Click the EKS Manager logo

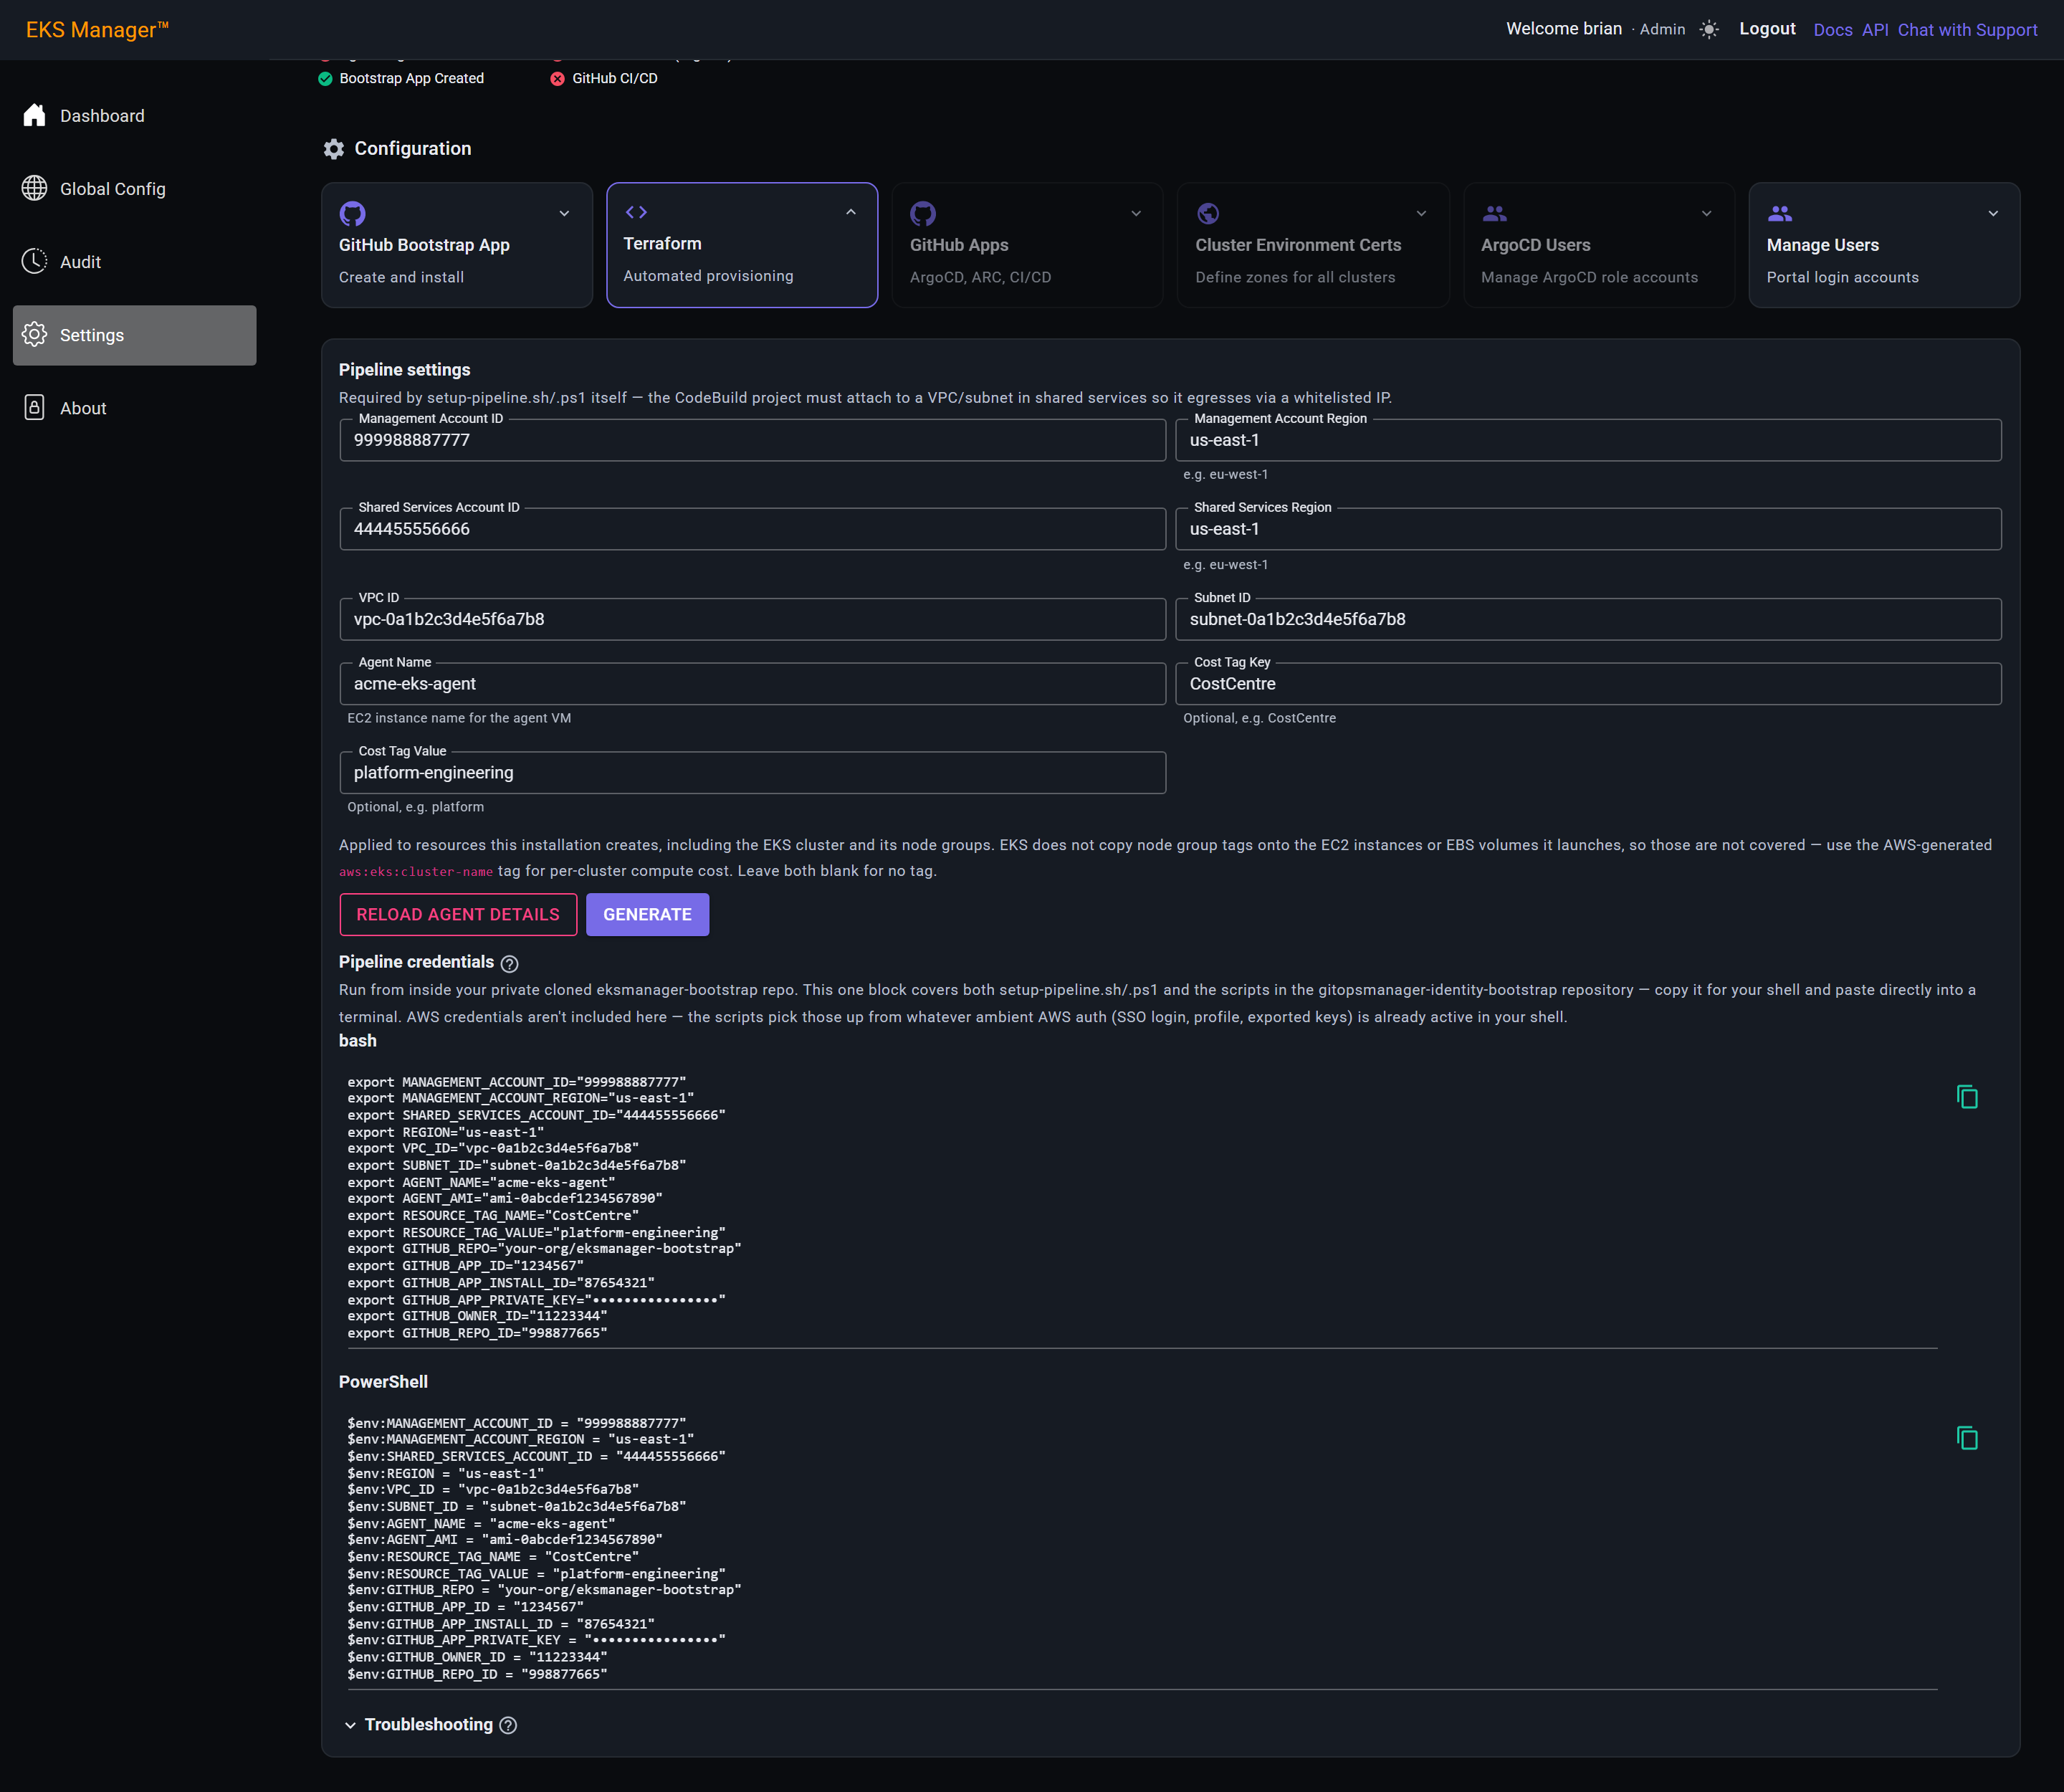97,30
